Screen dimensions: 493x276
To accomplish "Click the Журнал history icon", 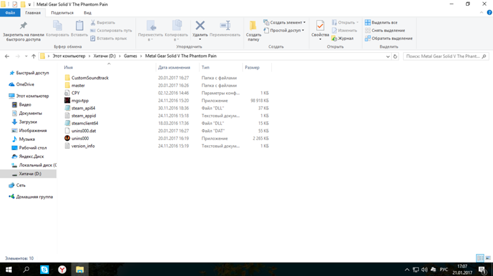I will 334,38.
